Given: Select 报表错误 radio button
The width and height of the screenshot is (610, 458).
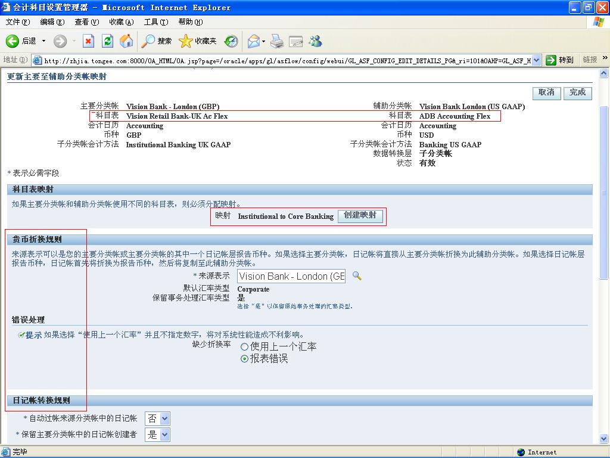Looking at the screenshot, I should tap(244, 358).
